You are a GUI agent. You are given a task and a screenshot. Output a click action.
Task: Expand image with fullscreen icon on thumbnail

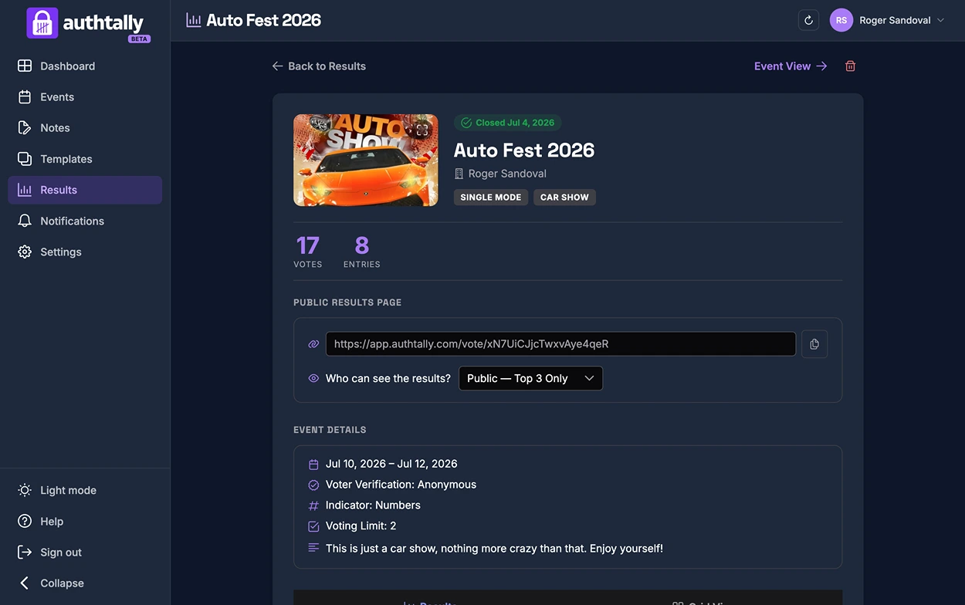422,130
